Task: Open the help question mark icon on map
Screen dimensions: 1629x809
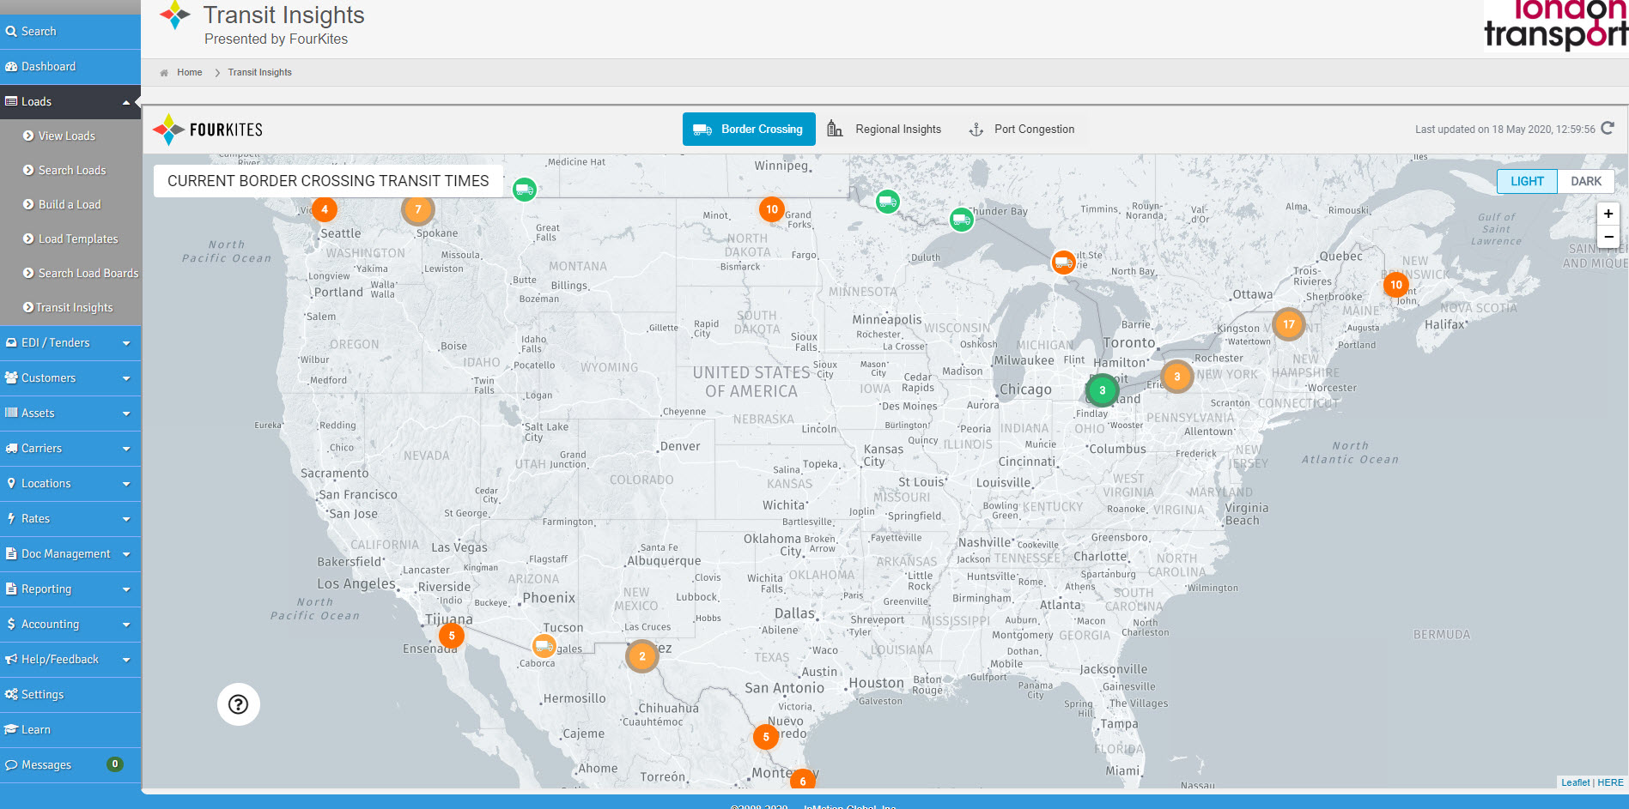Action: pos(239,704)
